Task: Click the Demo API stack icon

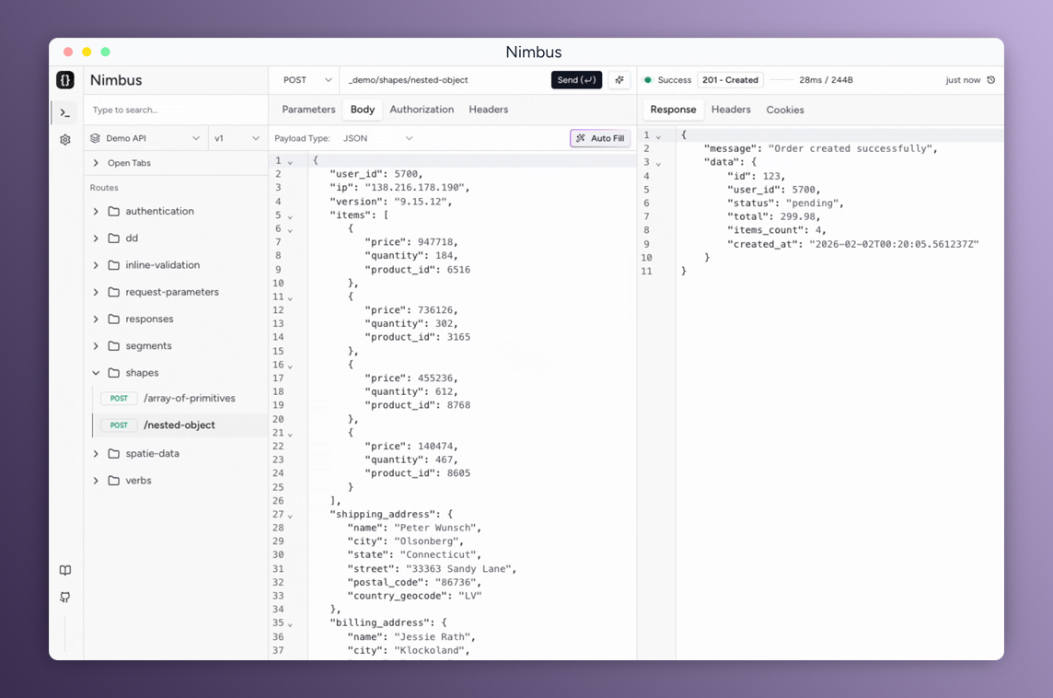Action: pos(96,138)
